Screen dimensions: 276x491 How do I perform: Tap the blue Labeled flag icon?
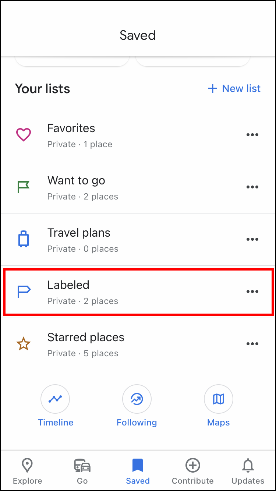point(24,292)
